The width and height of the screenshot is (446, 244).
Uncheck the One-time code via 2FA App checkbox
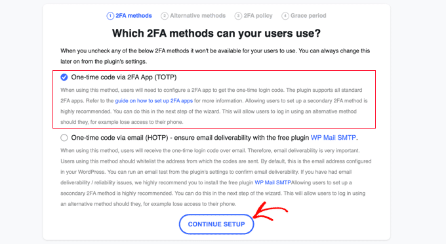tap(64, 77)
